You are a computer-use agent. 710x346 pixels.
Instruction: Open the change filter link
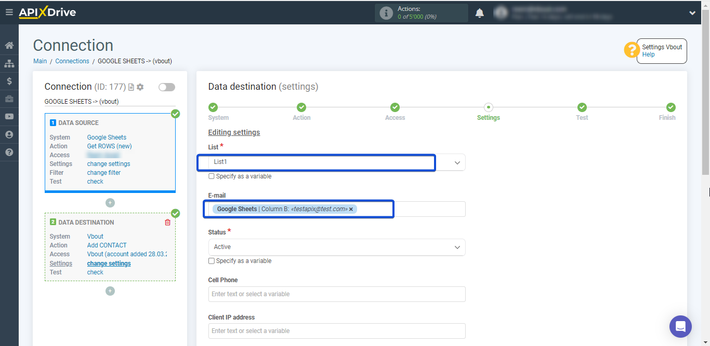click(x=103, y=173)
